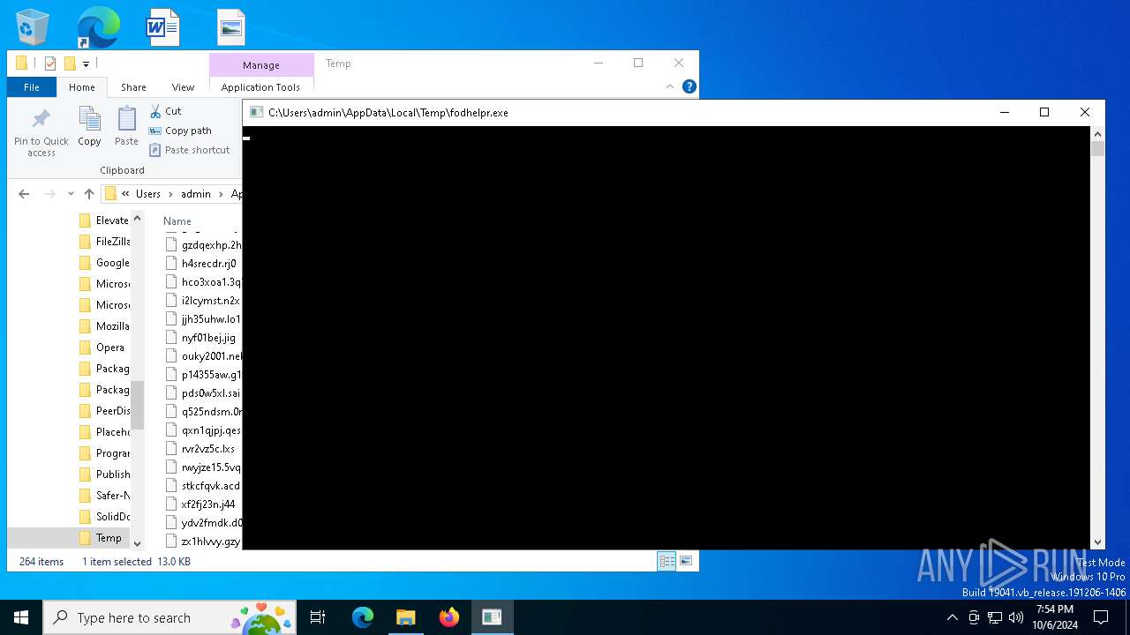
Task: Collapse the Explorer ribbon chevron
Action: tap(670, 86)
